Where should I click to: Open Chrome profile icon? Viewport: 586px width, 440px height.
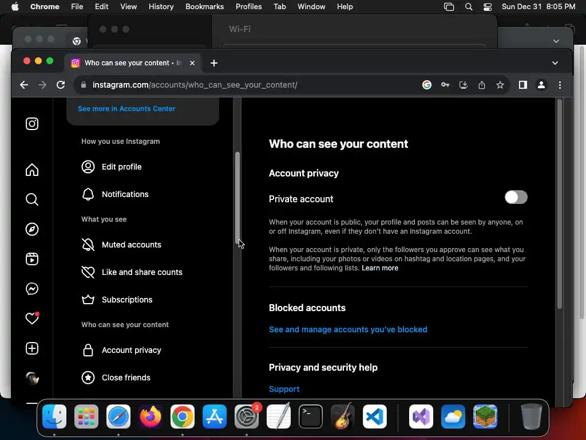pyautogui.click(x=541, y=85)
